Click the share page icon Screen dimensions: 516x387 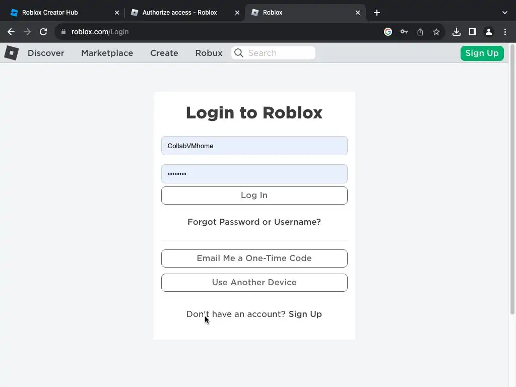pyautogui.click(x=420, y=32)
